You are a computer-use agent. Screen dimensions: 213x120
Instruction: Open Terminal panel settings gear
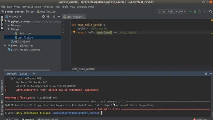(x=206, y=74)
